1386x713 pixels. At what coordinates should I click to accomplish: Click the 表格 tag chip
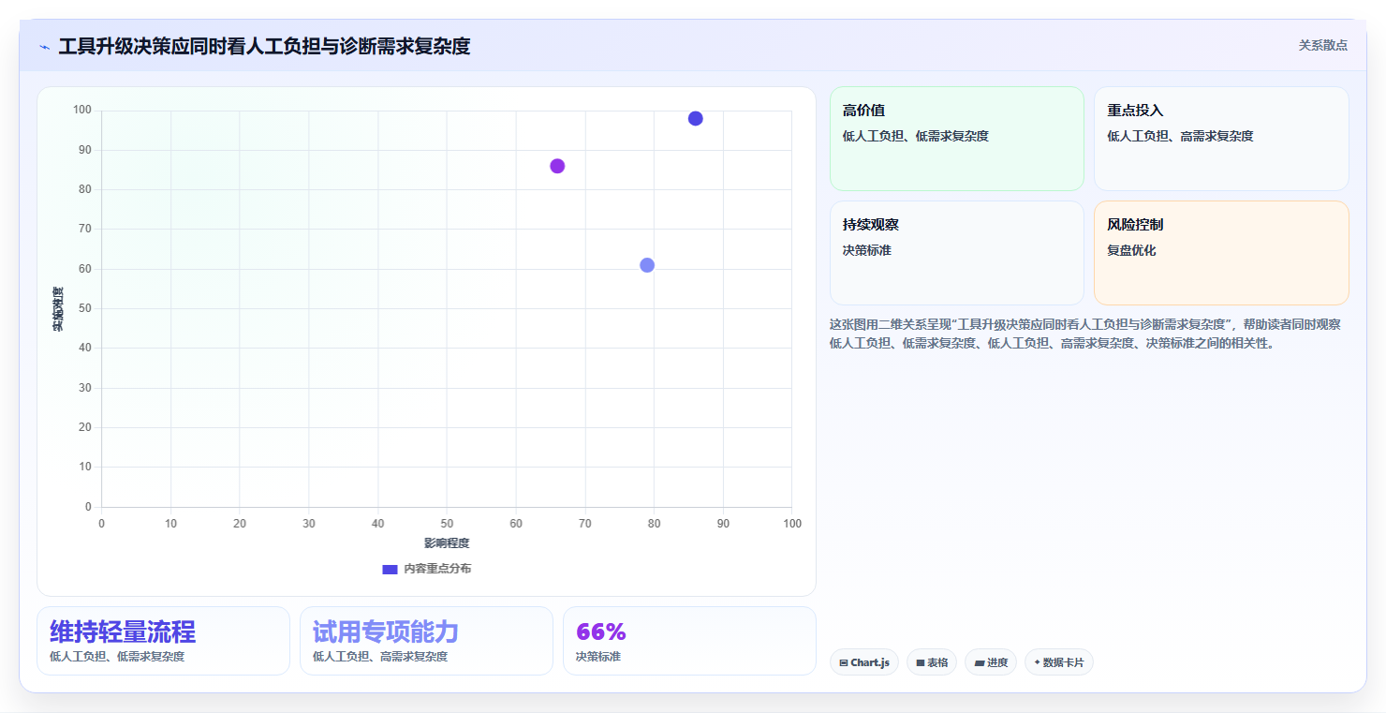click(932, 662)
